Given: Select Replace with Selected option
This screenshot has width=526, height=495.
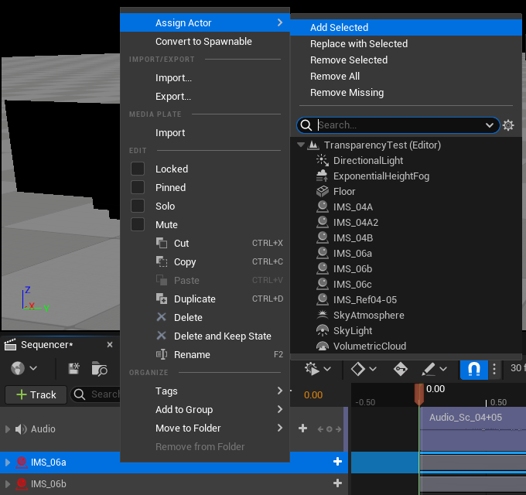Looking at the screenshot, I should coord(359,43).
